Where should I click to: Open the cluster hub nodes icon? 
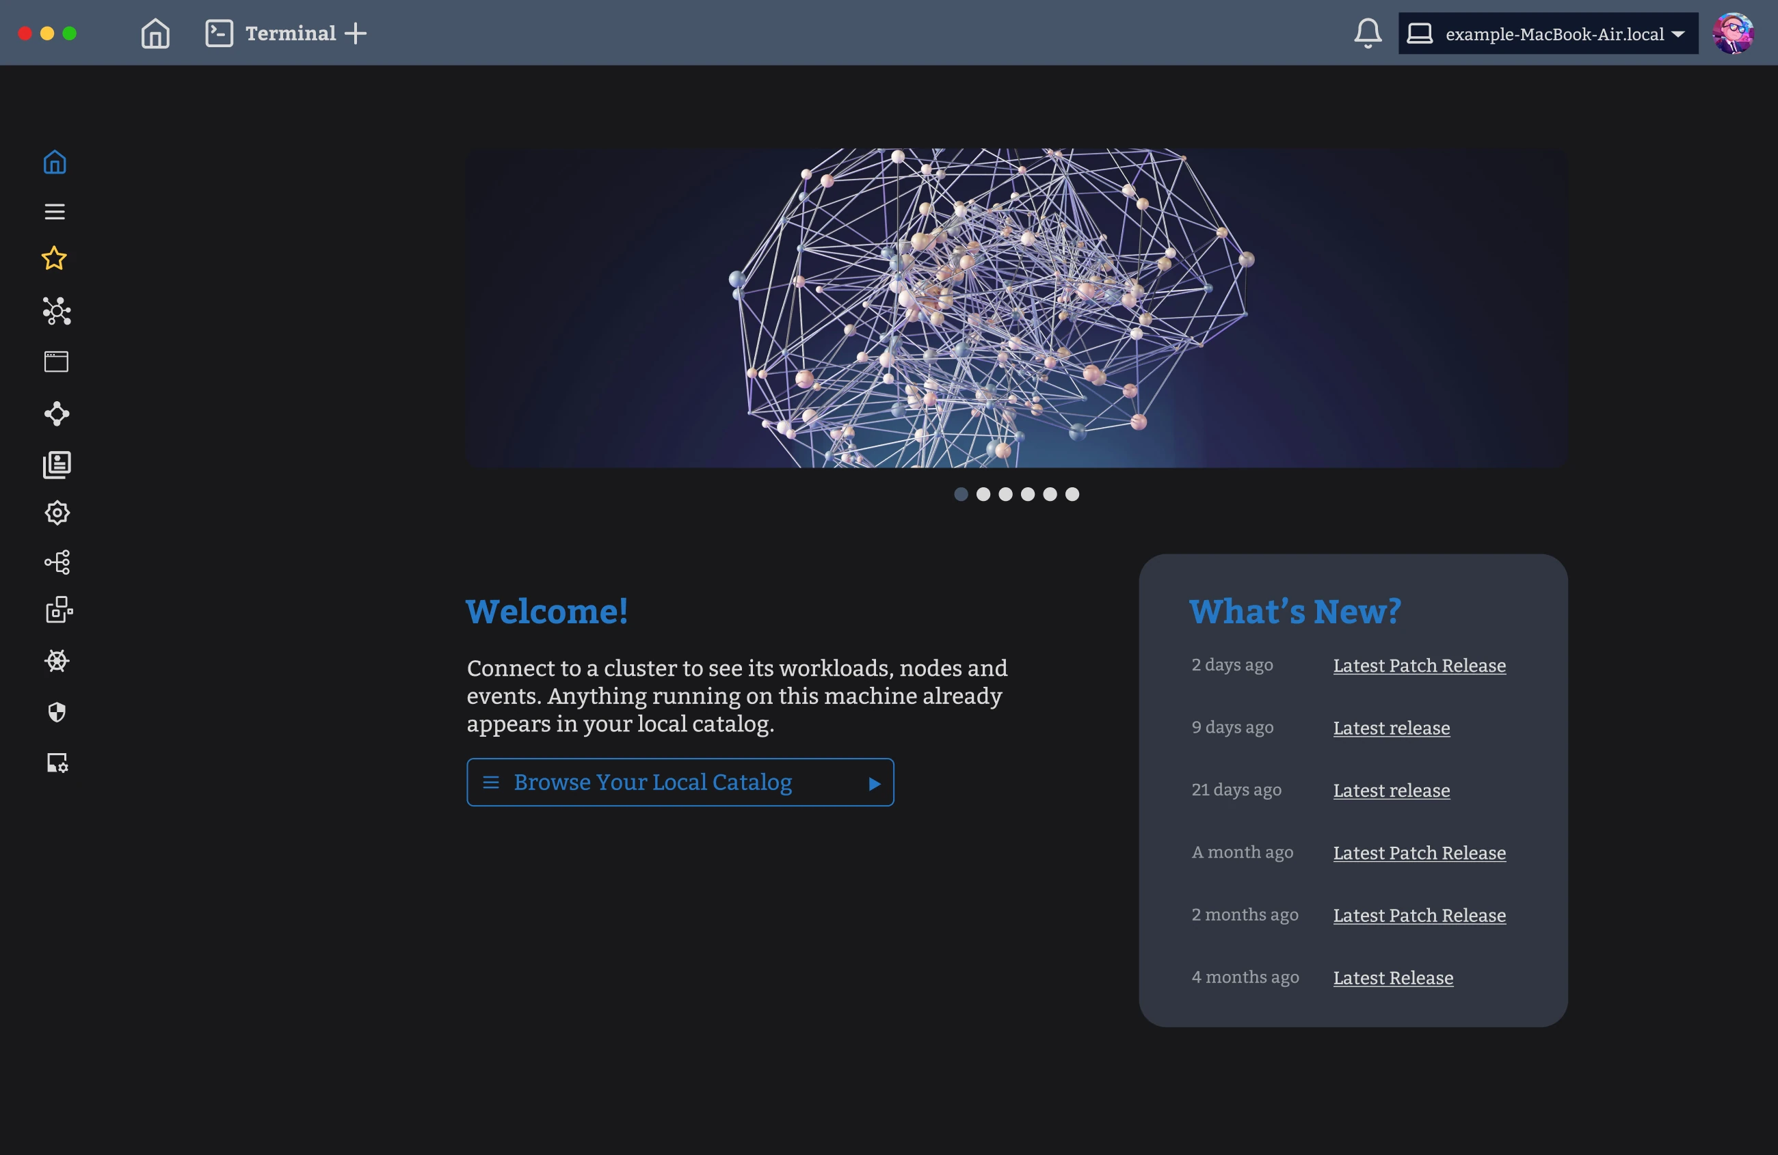[57, 312]
